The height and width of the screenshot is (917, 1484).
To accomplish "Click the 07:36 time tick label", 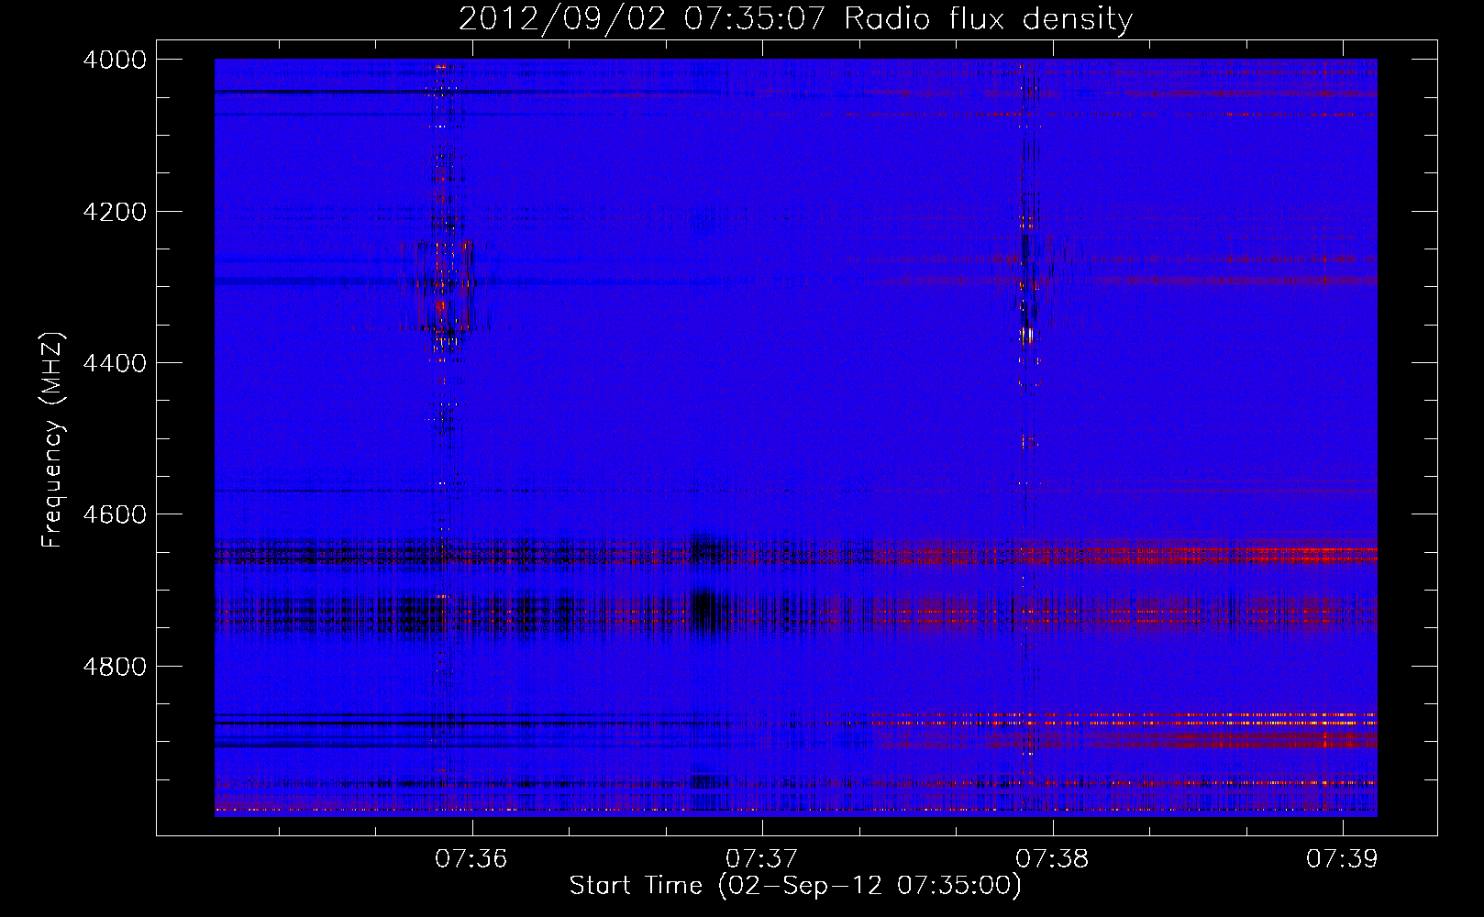I will coord(471,858).
